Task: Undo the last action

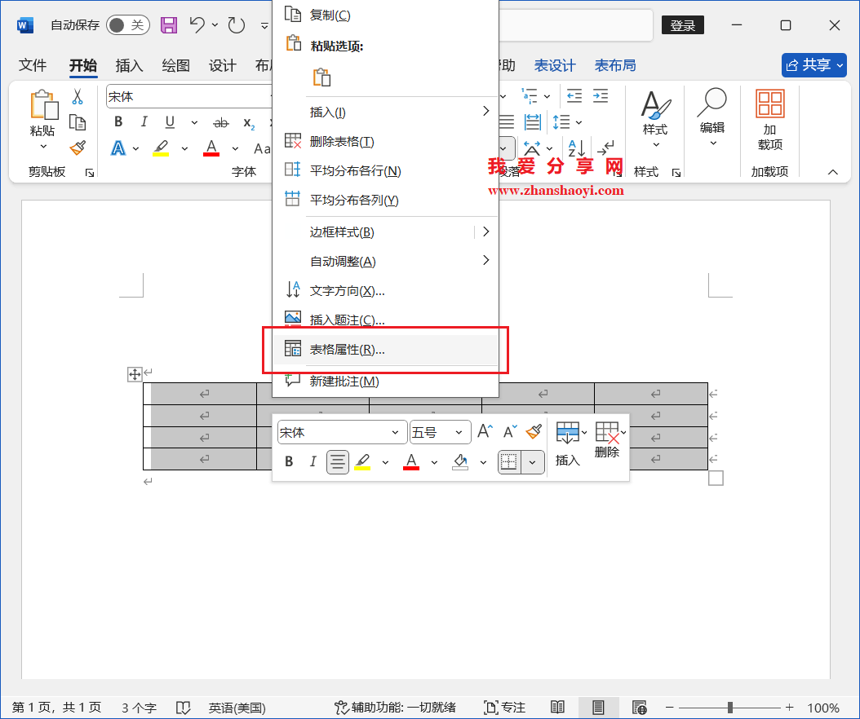Action: click(x=197, y=25)
